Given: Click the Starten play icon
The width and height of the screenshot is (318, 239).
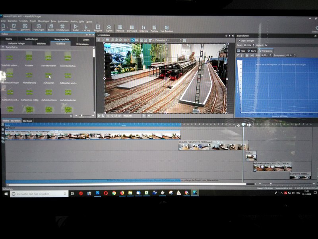Looking at the screenshot, I should click(76, 27).
